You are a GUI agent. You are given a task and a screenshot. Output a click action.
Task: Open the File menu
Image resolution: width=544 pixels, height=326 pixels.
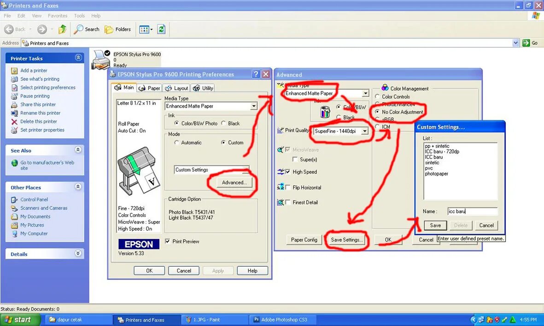[7, 16]
